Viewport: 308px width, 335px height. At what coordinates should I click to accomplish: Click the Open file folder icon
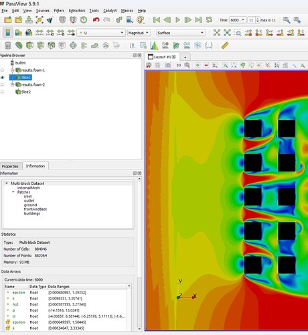pos(8,20)
